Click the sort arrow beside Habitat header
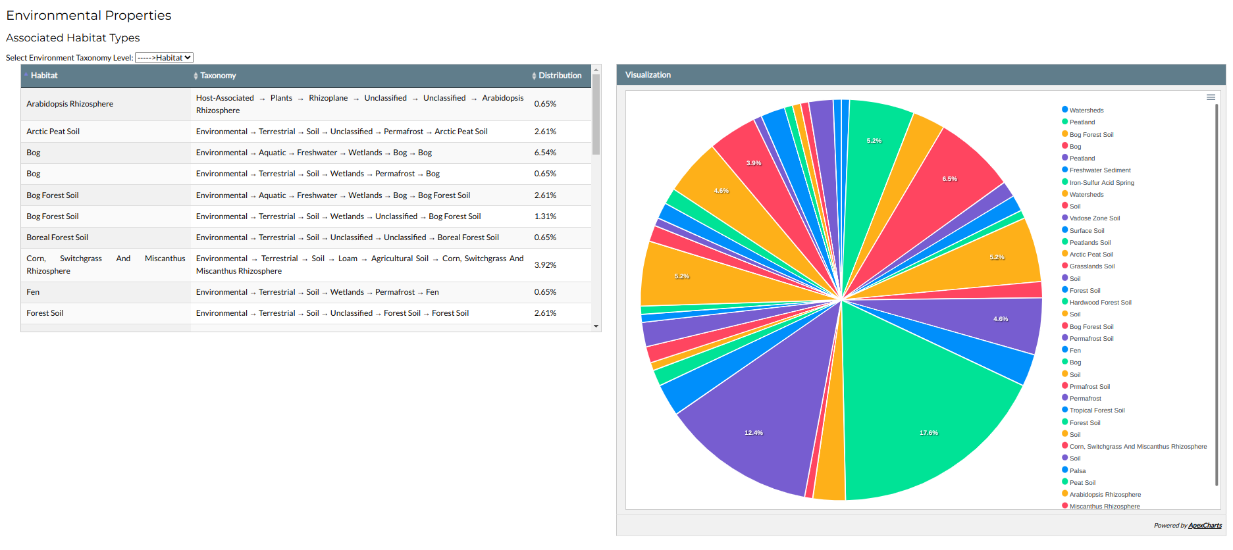1233x550 pixels. [x=26, y=75]
